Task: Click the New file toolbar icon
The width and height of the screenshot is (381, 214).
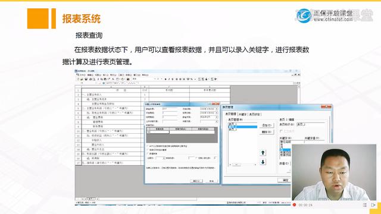Action: (x=78, y=79)
